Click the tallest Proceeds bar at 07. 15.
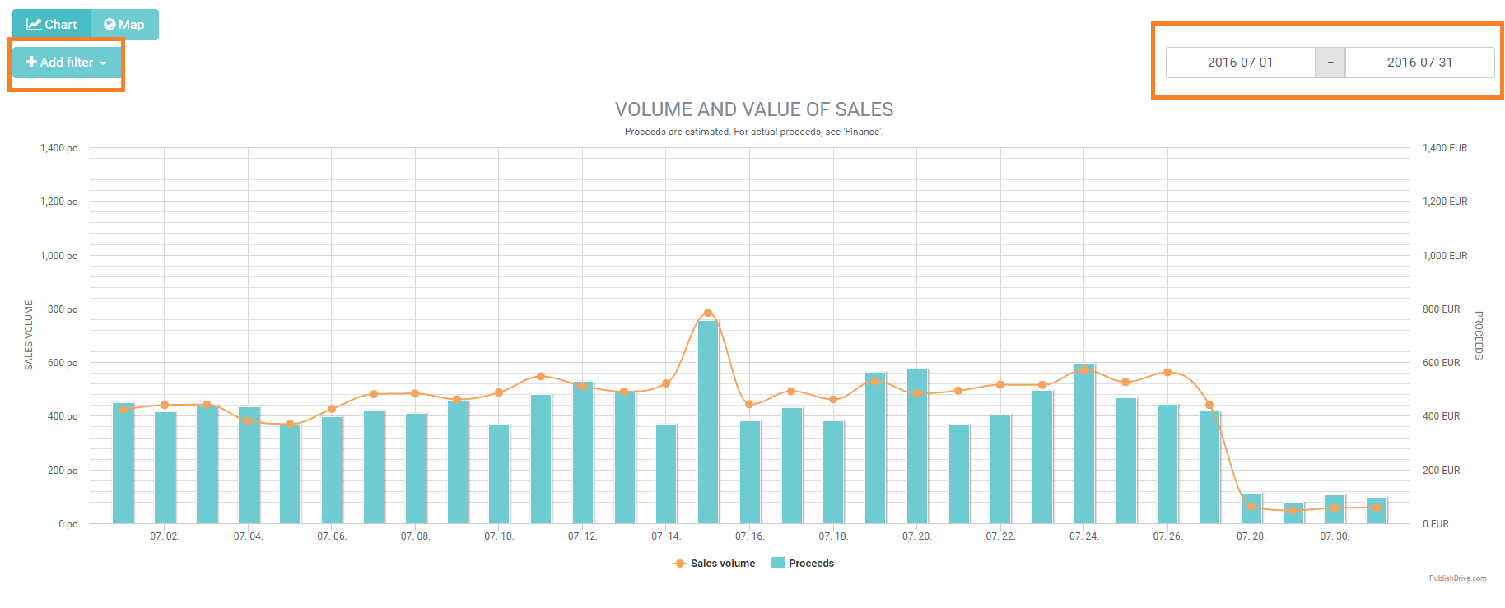Viewport: 1505px width, 608px height. [708, 422]
